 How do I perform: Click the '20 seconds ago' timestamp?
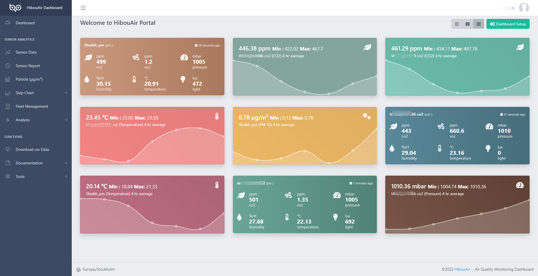207,45
